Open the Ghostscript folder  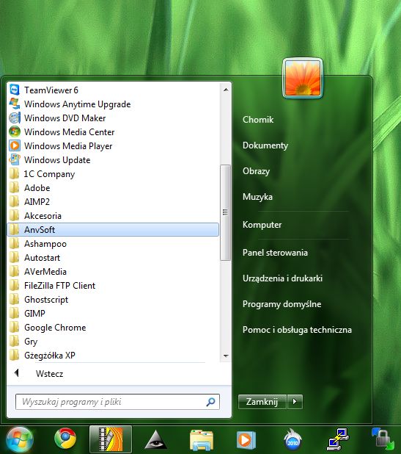click(113, 300)
